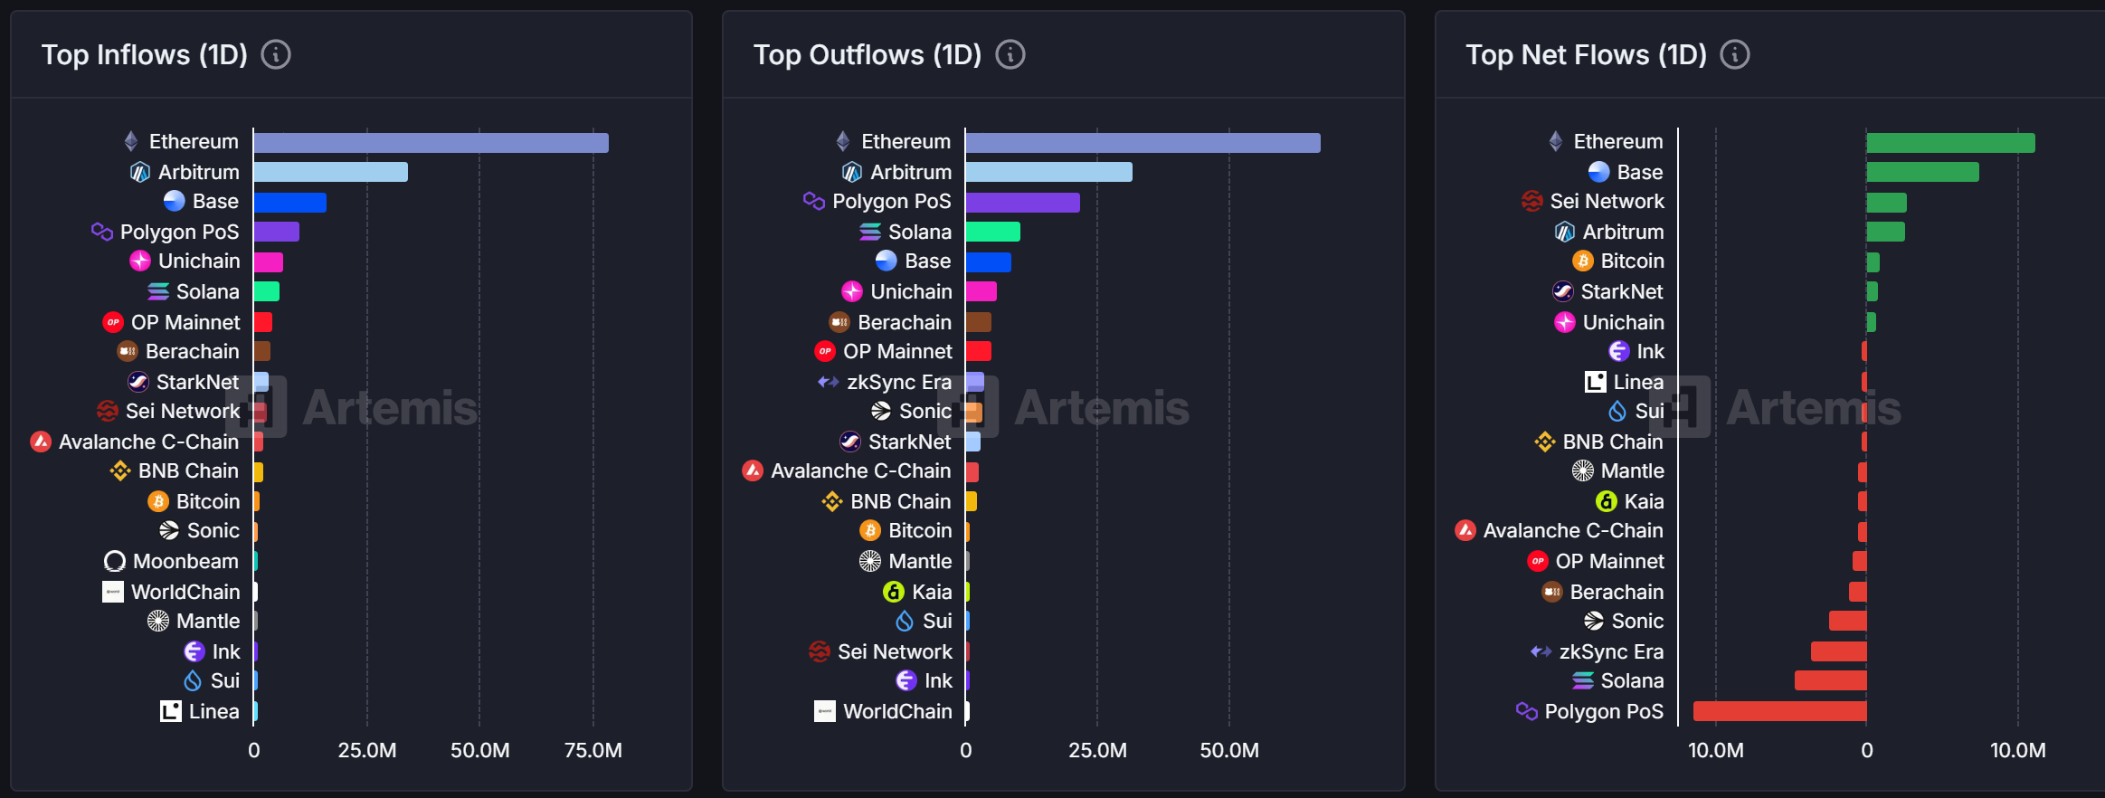Click the BNB Chain logo in Top Net Flows
2105x798 pixels.
1545,442
